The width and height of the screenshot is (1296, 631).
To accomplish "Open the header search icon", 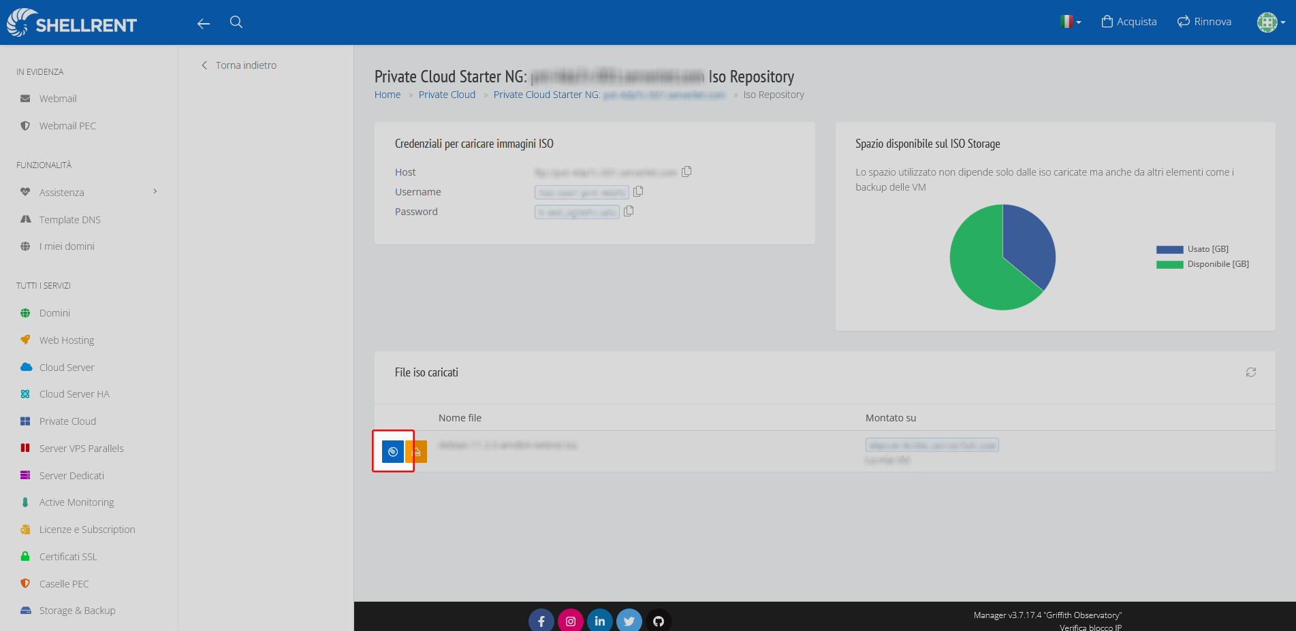I will click(236, 22).
